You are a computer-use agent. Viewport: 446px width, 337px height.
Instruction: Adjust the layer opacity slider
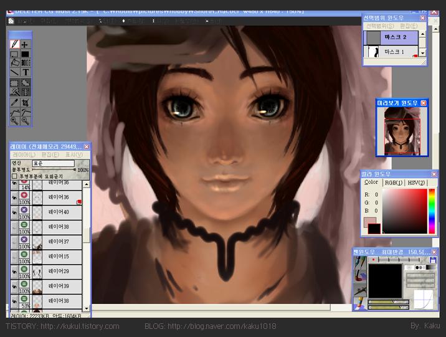click(54, 169)
